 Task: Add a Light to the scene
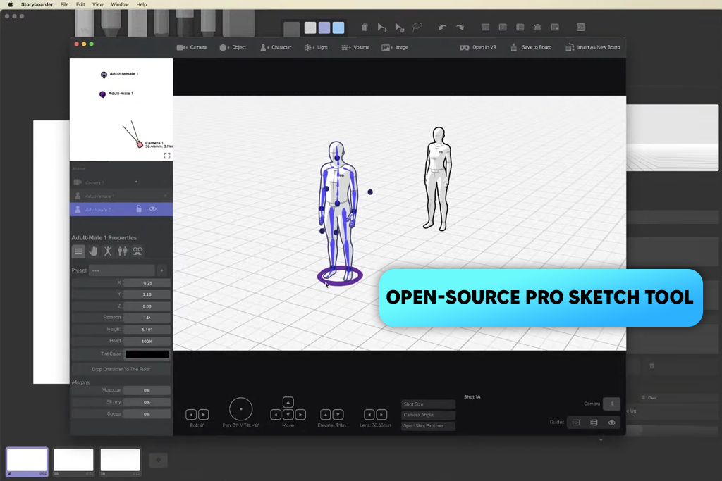[x=316, y=47]
